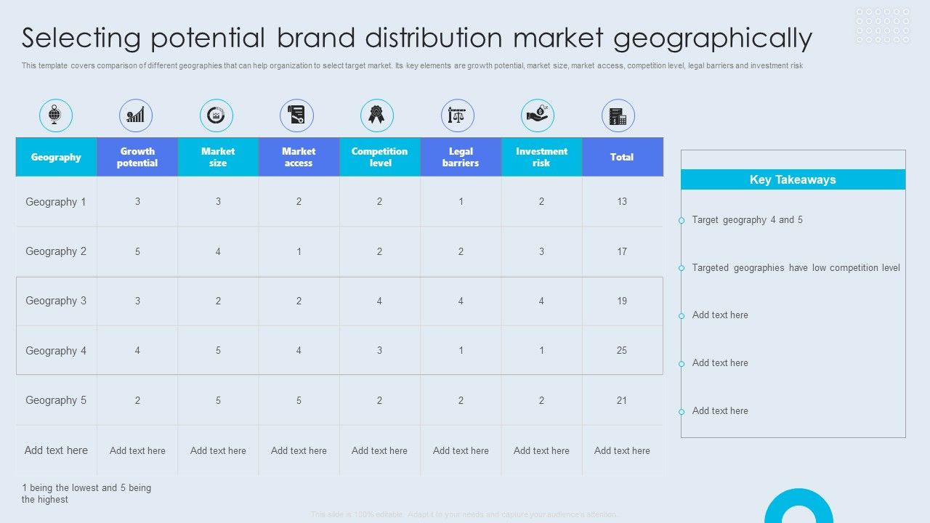Select the Legal barriers column header
Screen dimensions: 930x523
[461, 157]
